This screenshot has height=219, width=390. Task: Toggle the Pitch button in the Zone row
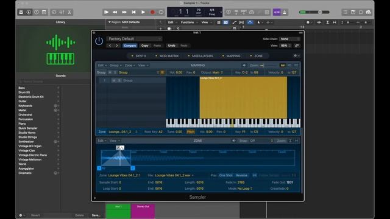click(191, 132)
